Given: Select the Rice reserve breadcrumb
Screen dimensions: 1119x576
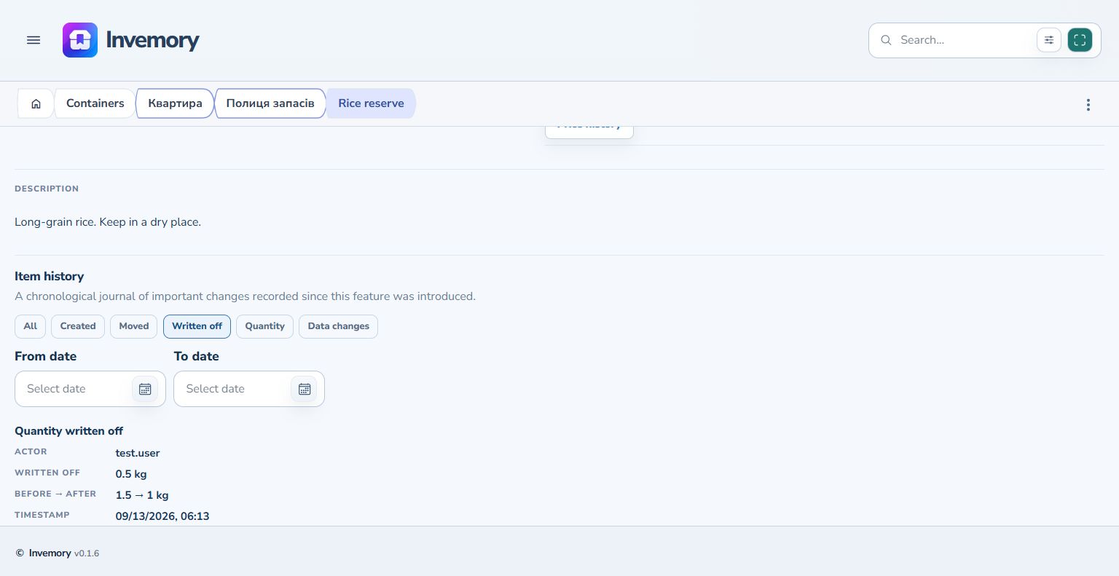Looking at the screenshot, I should 371,103.
